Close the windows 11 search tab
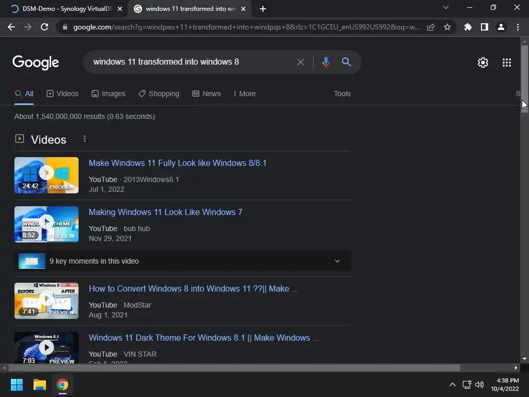Image resolution: width=529 pixels, height=397 pixels. coord(243,9)
